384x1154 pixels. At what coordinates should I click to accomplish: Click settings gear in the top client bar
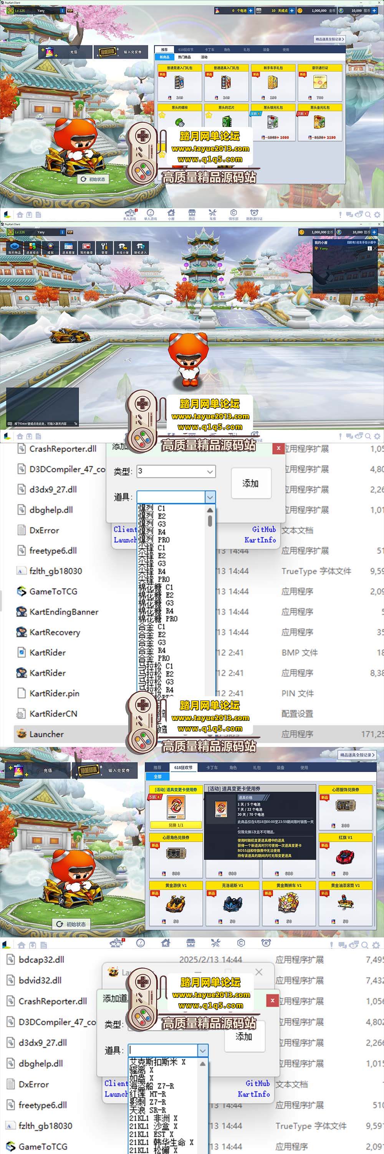point(377,215)
